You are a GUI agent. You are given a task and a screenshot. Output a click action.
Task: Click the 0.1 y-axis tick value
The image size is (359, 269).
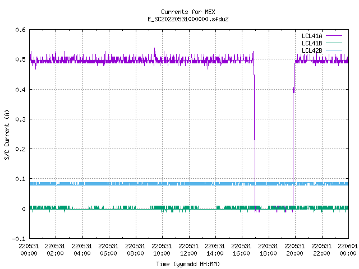pyautogui.click(x=20, y=179)
